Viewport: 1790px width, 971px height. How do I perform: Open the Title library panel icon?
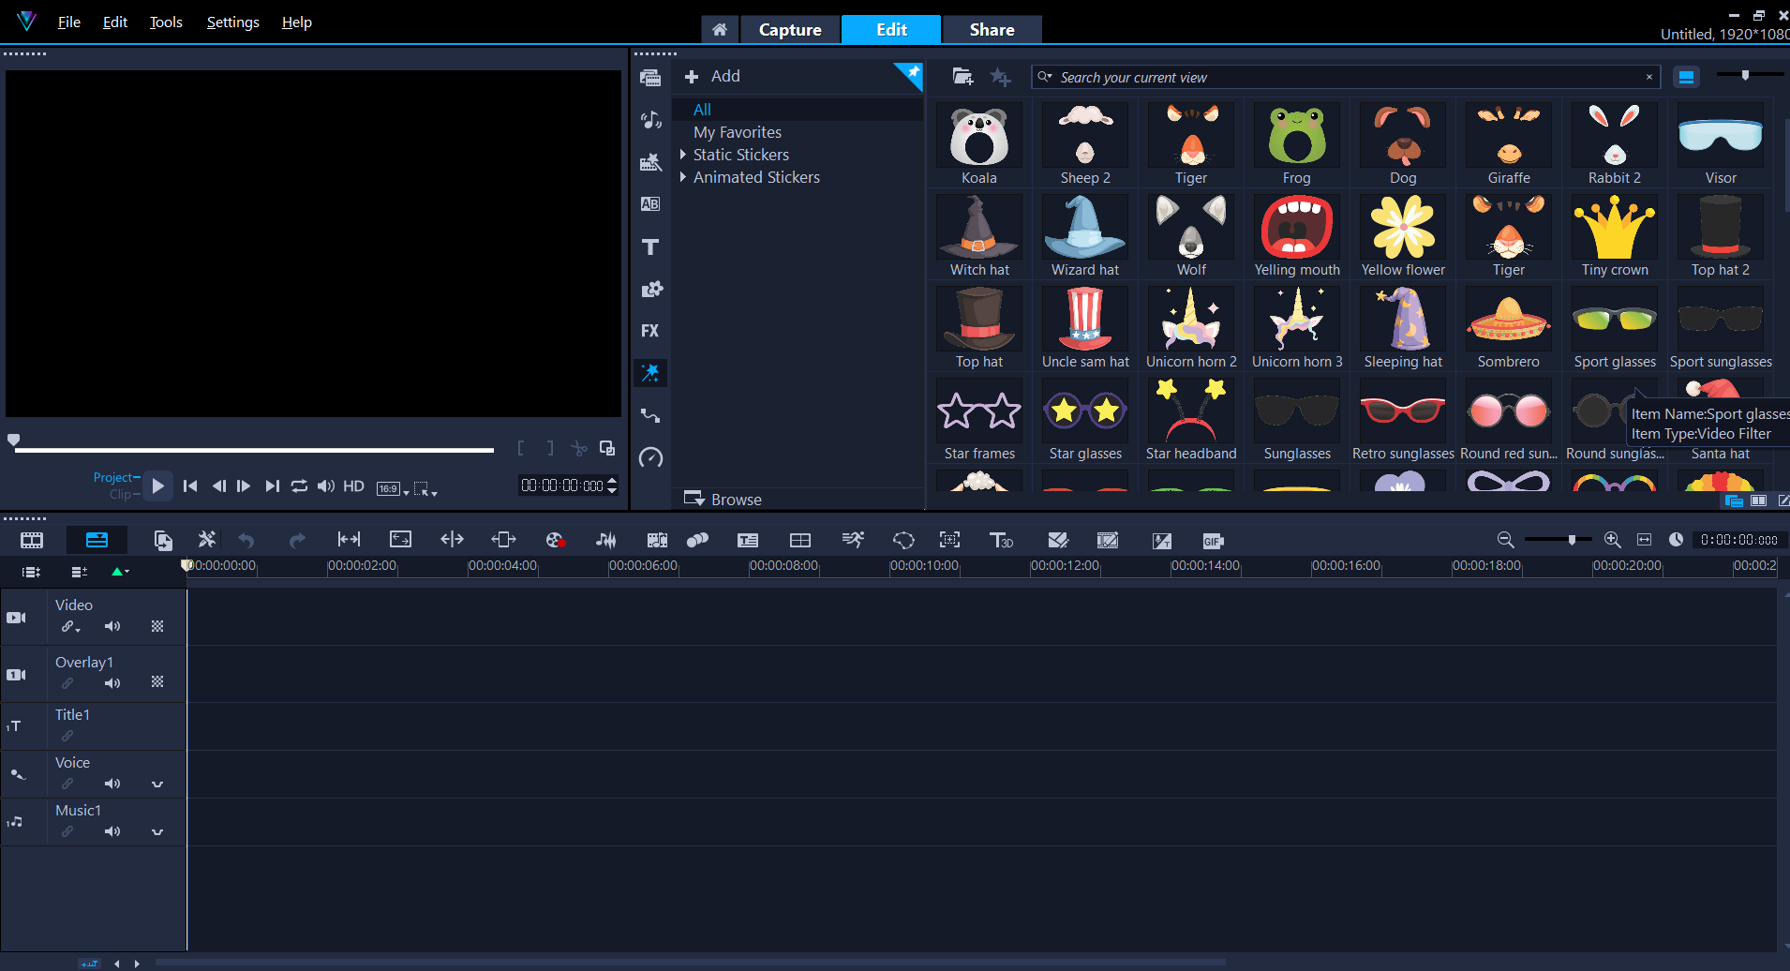point(650,246)
